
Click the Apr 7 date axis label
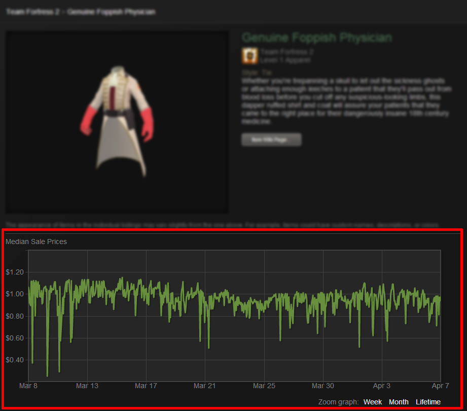point(440,386)
